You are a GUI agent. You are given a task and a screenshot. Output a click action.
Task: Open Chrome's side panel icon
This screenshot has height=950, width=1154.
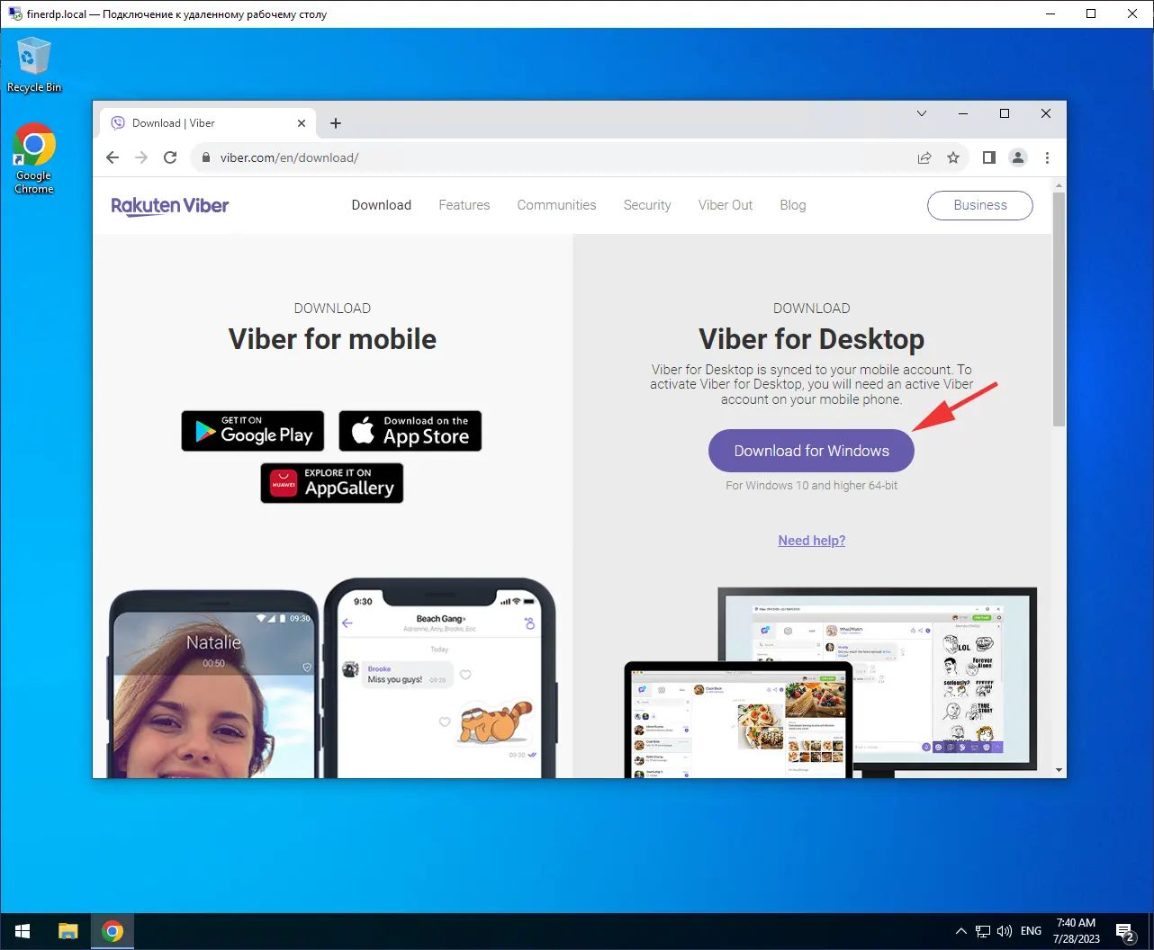pos(987,157)
